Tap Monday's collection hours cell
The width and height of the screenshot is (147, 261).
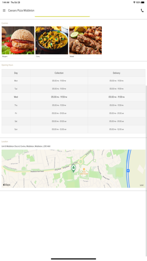pos(59,81)
